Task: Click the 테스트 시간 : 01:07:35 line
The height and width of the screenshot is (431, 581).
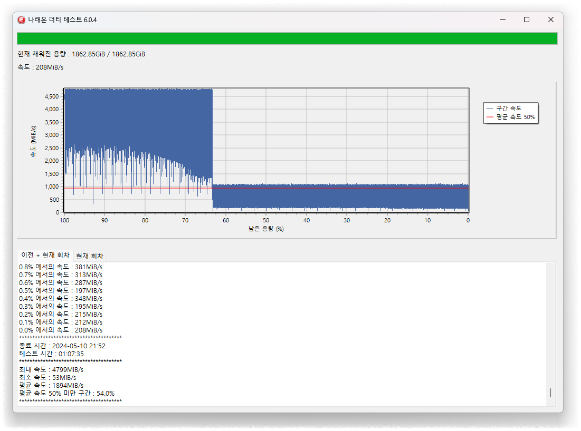Action: point(52,354)
